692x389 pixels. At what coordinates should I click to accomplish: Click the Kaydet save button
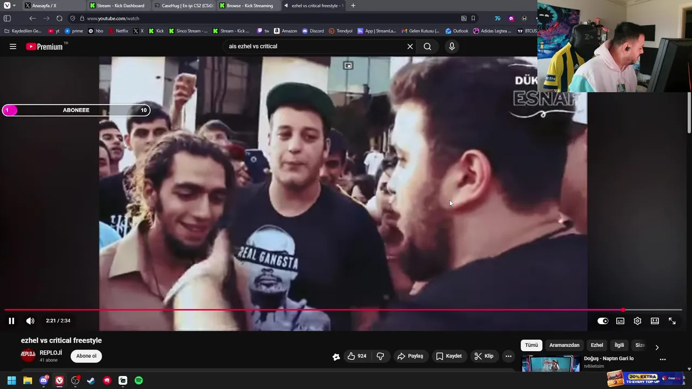449,356
